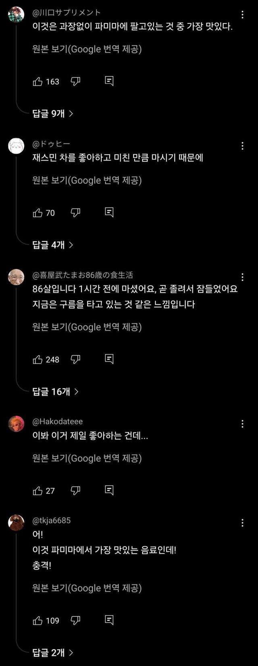Open the three-dot menu for @ドゥヒー comment
The image size is (258, 666).
(x=242, y=146)
